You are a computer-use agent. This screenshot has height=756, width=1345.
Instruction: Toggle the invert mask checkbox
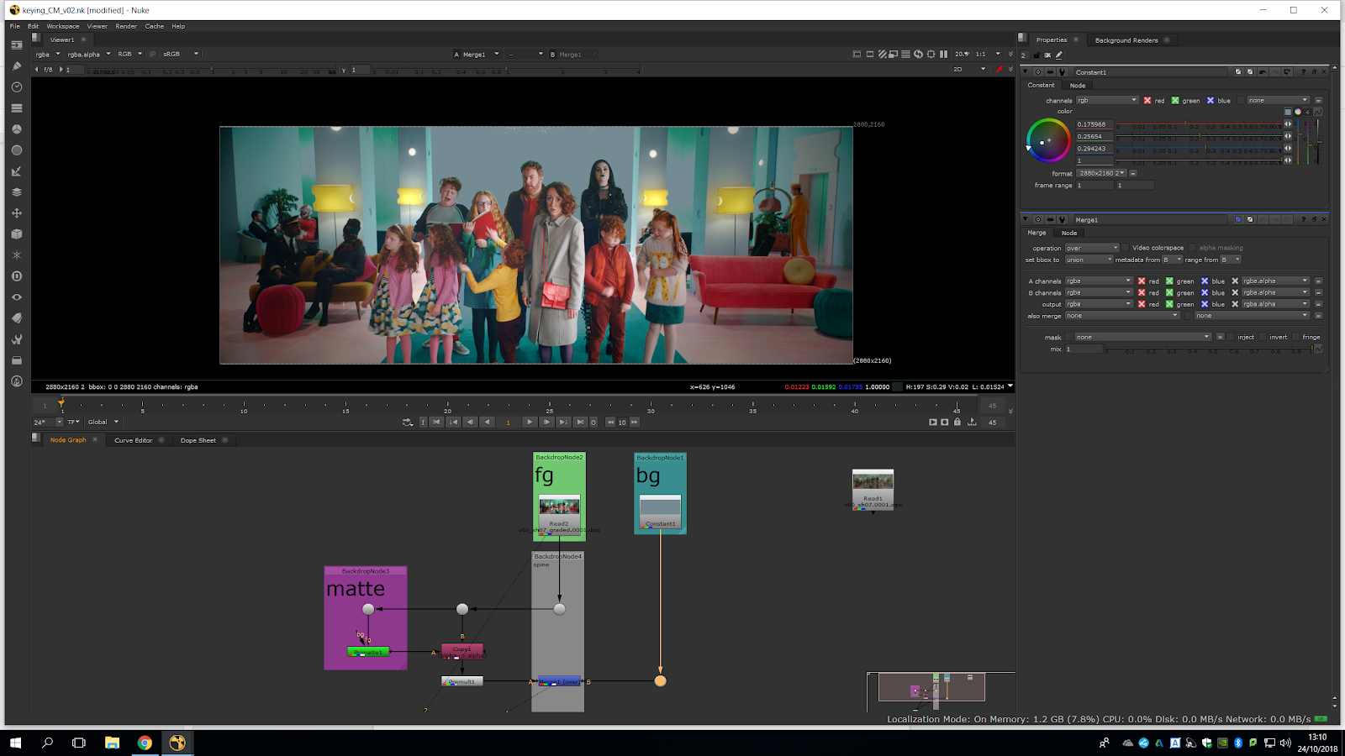pos(1263,337)
